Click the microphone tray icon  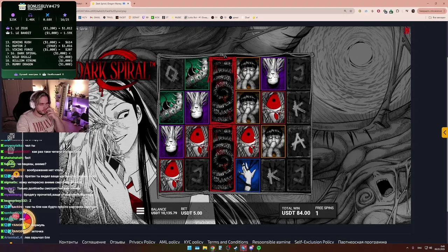coord(412,248)
